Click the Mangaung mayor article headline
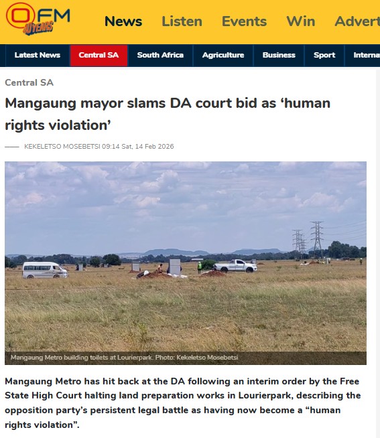This screenshot has height=438, width=380. pos(168,114)
